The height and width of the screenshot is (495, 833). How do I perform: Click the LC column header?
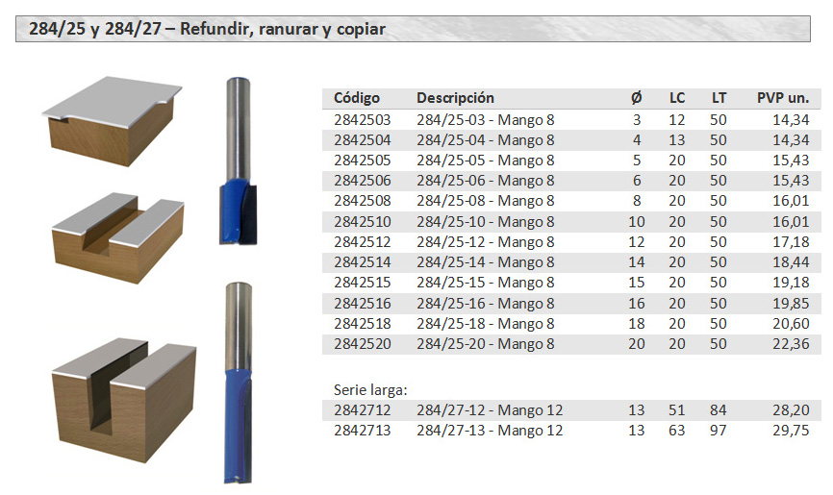pos(677,98)
